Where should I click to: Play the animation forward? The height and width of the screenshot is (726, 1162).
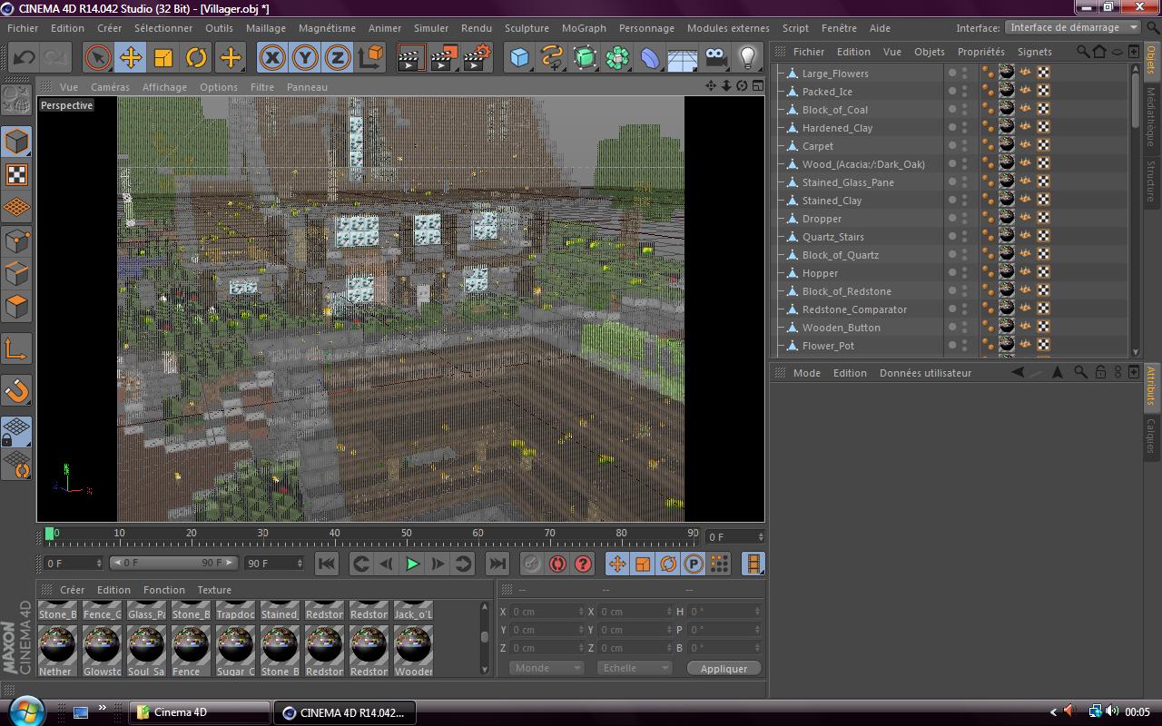[412, 564]
